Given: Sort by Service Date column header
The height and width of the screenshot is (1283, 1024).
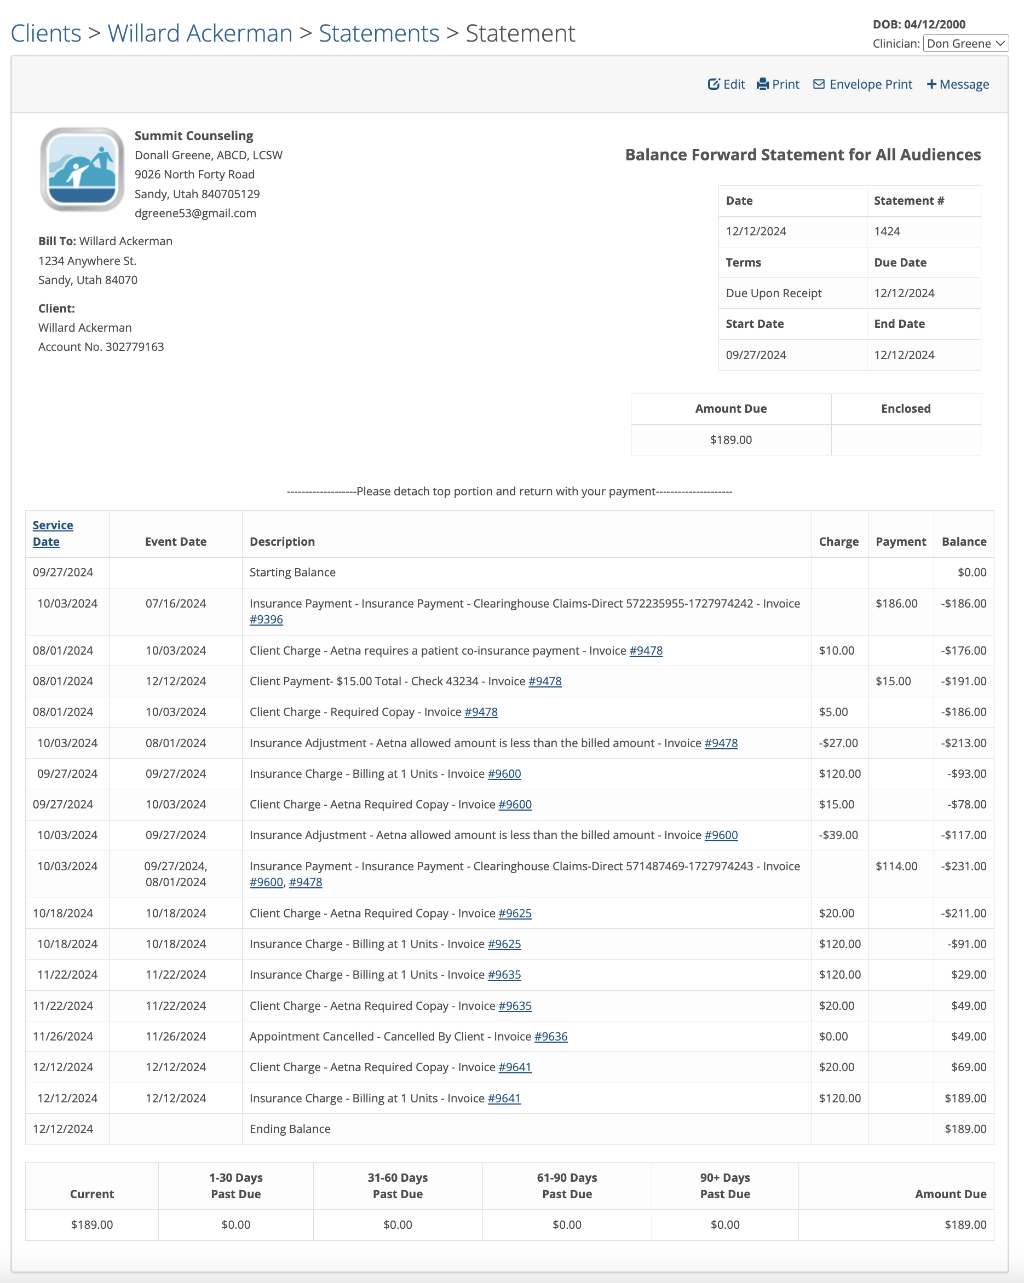Looking at the screenshot, I should (x=53, y=533).
